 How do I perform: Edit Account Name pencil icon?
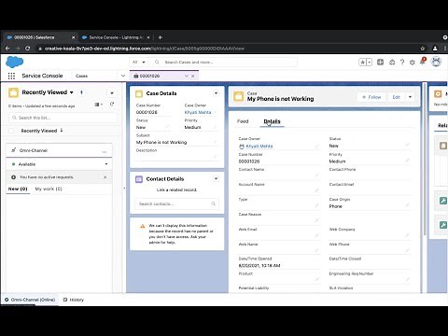point(317,190)
